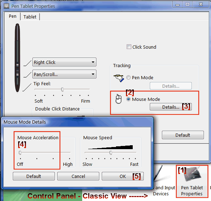Click the Tip Feel slider thumb
This screenshot has height=201, width=211.
(x=62, y=89)
